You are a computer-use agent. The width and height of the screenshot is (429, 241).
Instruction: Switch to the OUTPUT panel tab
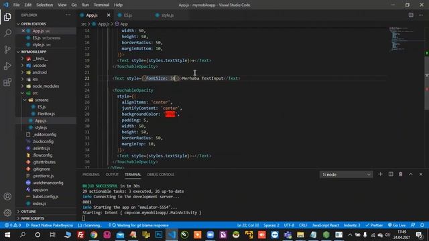click(112, 175)
